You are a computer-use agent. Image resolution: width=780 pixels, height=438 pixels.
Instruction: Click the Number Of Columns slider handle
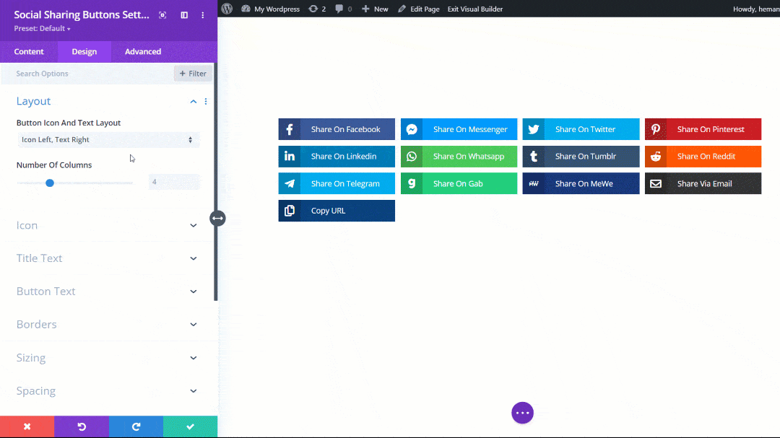pyautogui.click(x=50, y=183)
